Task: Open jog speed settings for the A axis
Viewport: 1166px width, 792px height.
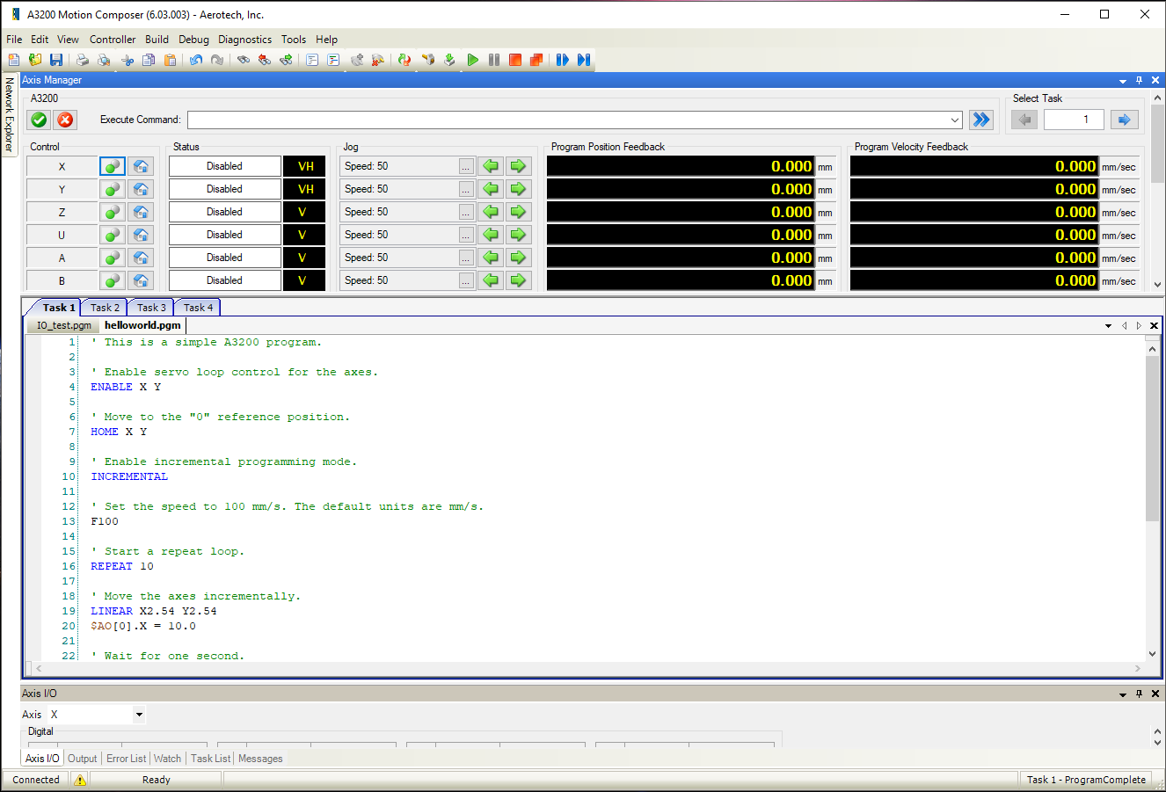Action: click(466, 258)
